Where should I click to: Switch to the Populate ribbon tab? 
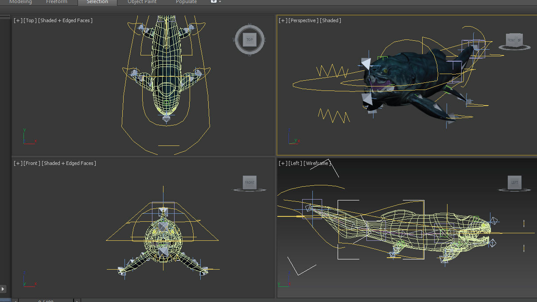[x=186, y=2]
